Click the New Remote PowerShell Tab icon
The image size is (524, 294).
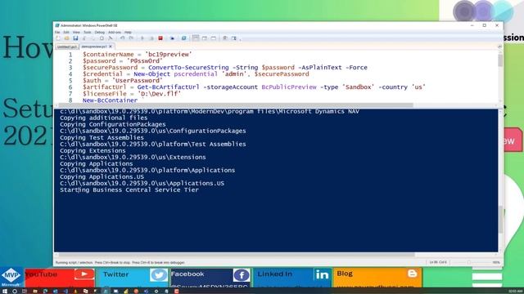tap(173, 38)
